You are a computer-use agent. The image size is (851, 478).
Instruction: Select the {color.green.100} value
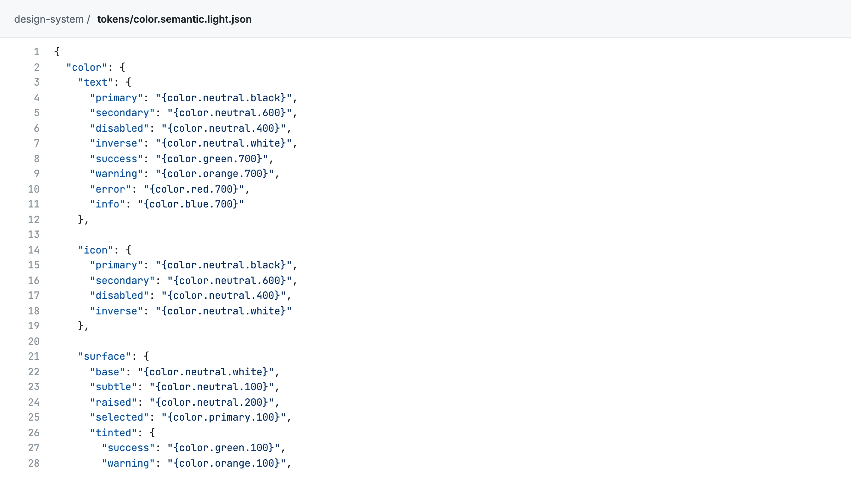pyautogui.click(x=224, y=448)
